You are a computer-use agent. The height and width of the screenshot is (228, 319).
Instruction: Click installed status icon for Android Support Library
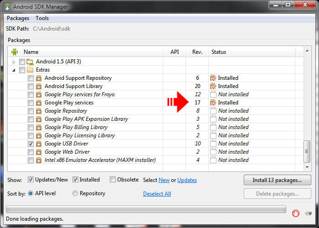pos(213,86)
